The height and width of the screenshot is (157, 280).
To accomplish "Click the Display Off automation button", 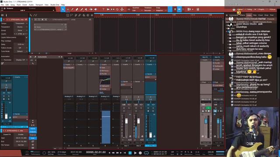I will pyautogui.click(x=21, y=60).
